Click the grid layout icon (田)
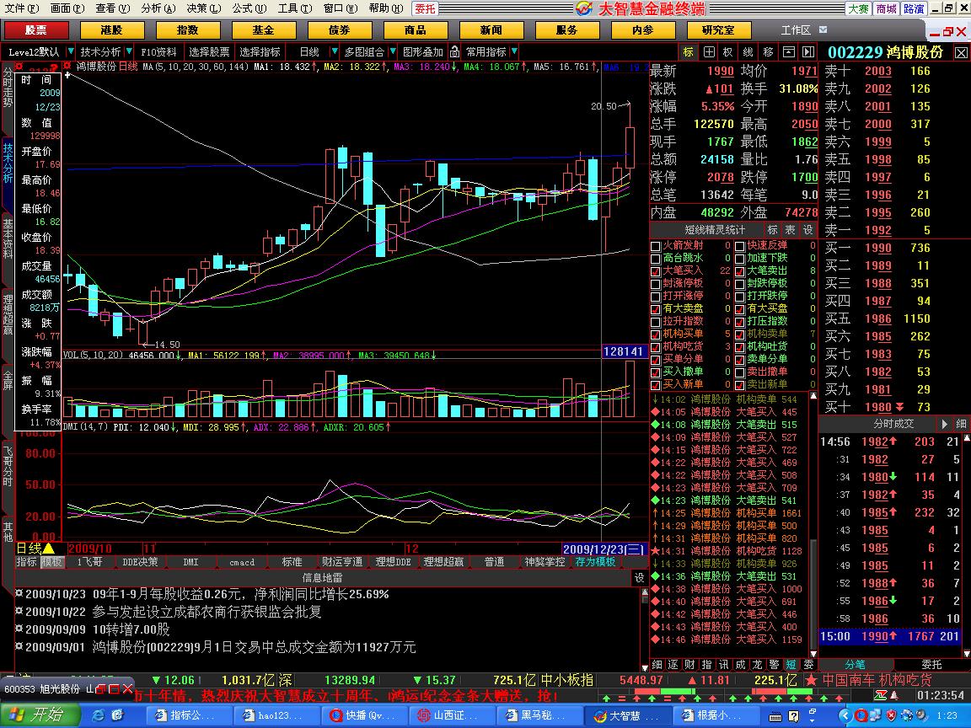971x728 pixels. click(709, 52)
